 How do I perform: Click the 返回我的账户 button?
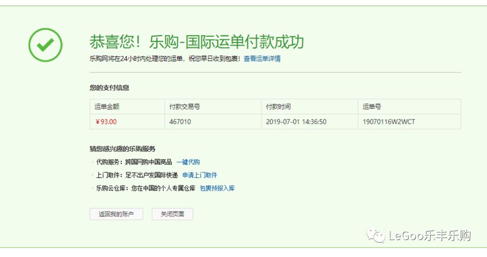116,214
